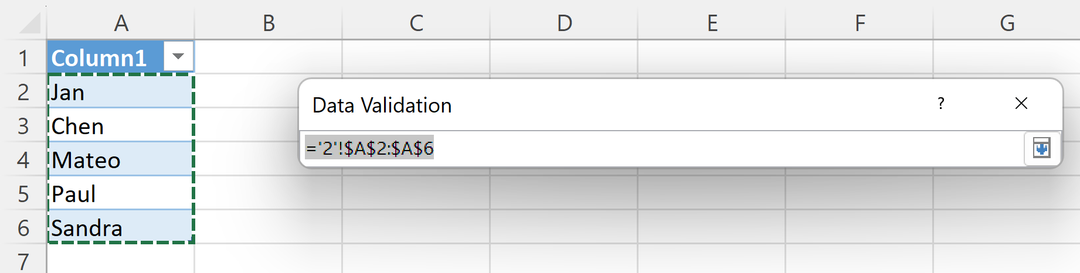Select column A header
Screen dimensions: 1080x273
[121, 23]
